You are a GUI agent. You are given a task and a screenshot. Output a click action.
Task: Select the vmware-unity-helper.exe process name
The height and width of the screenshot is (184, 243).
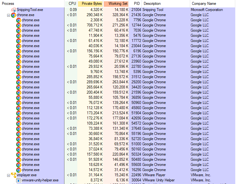[40, 180]
